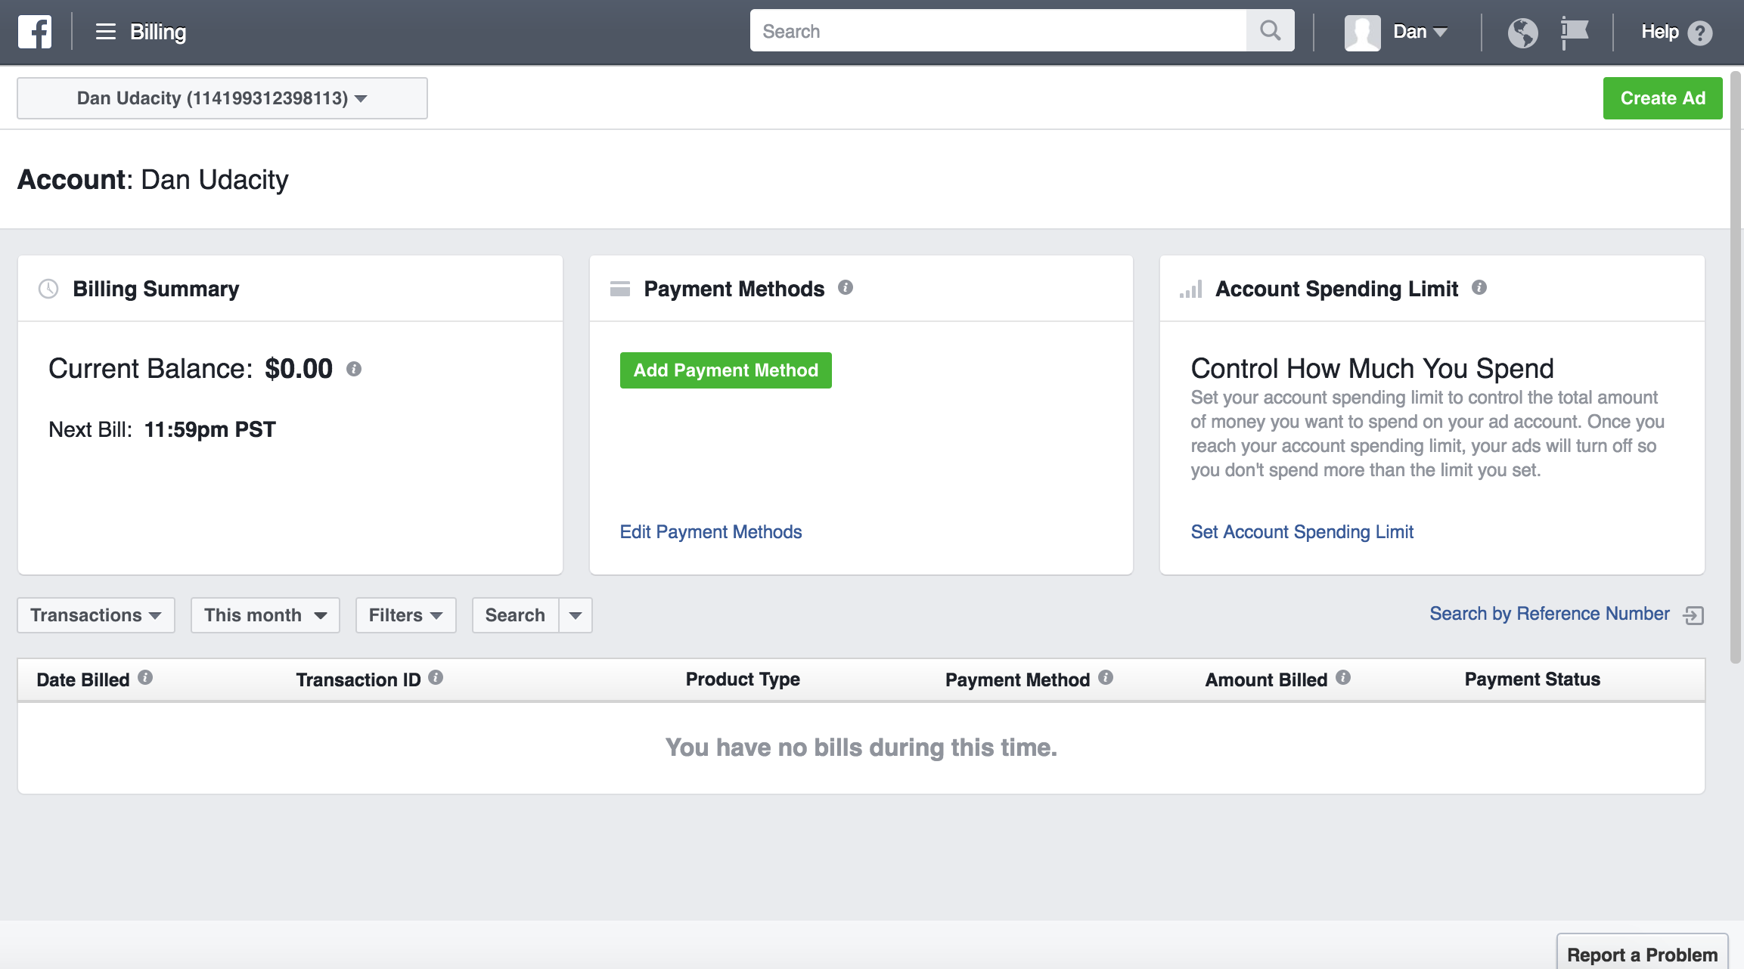
Task: Open the Filters dropdown
Action: pos(405,615)
